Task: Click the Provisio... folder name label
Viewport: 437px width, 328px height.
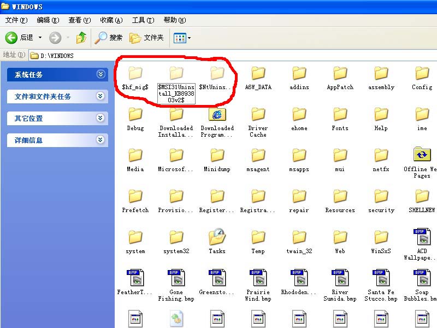Action: pos(175,210)
